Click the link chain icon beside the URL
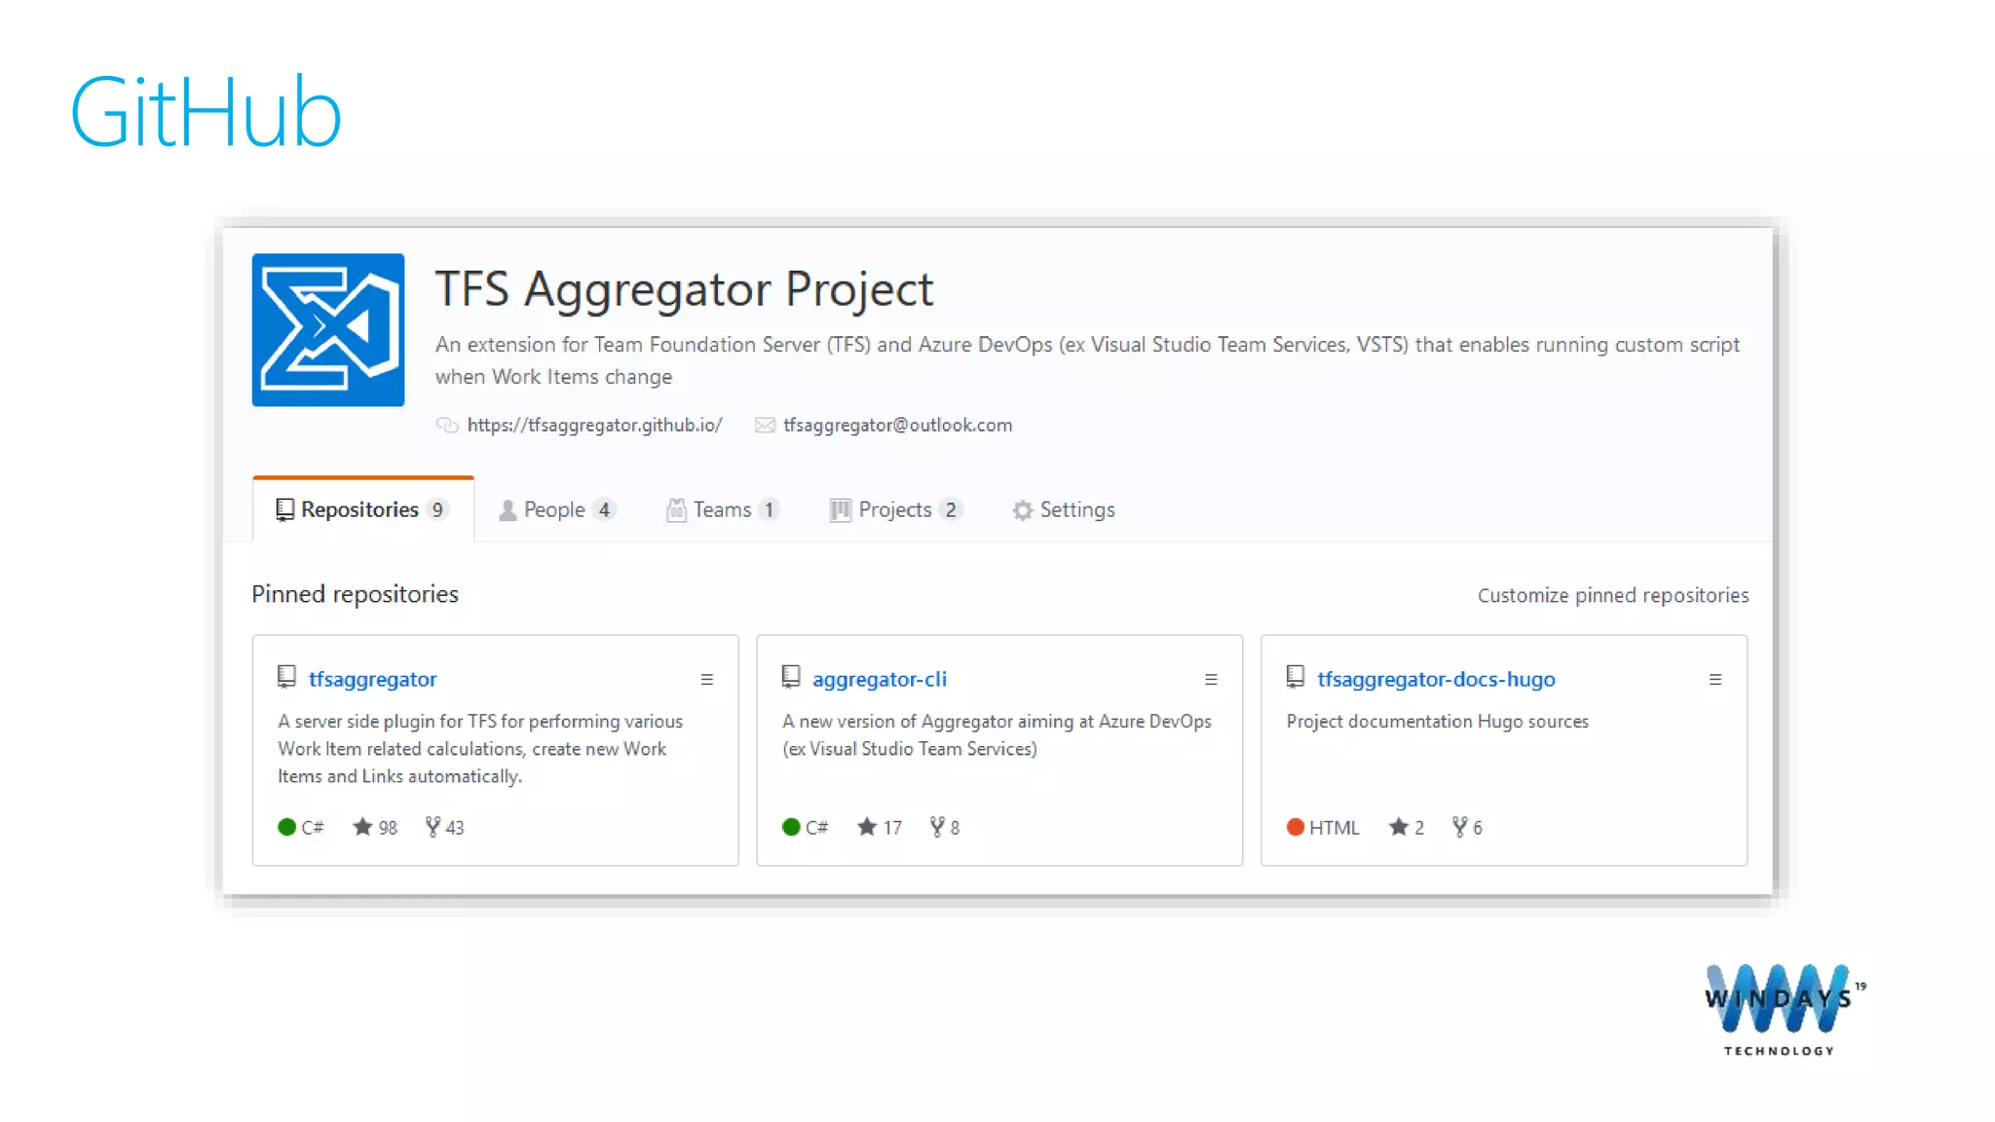The width and height of the screenshot is (1995, 1122). (x=447, y=425)
